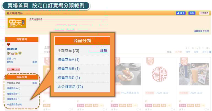Click the email verified envelope icon
This screenshot has height=111, width=212.
(13, 53)
